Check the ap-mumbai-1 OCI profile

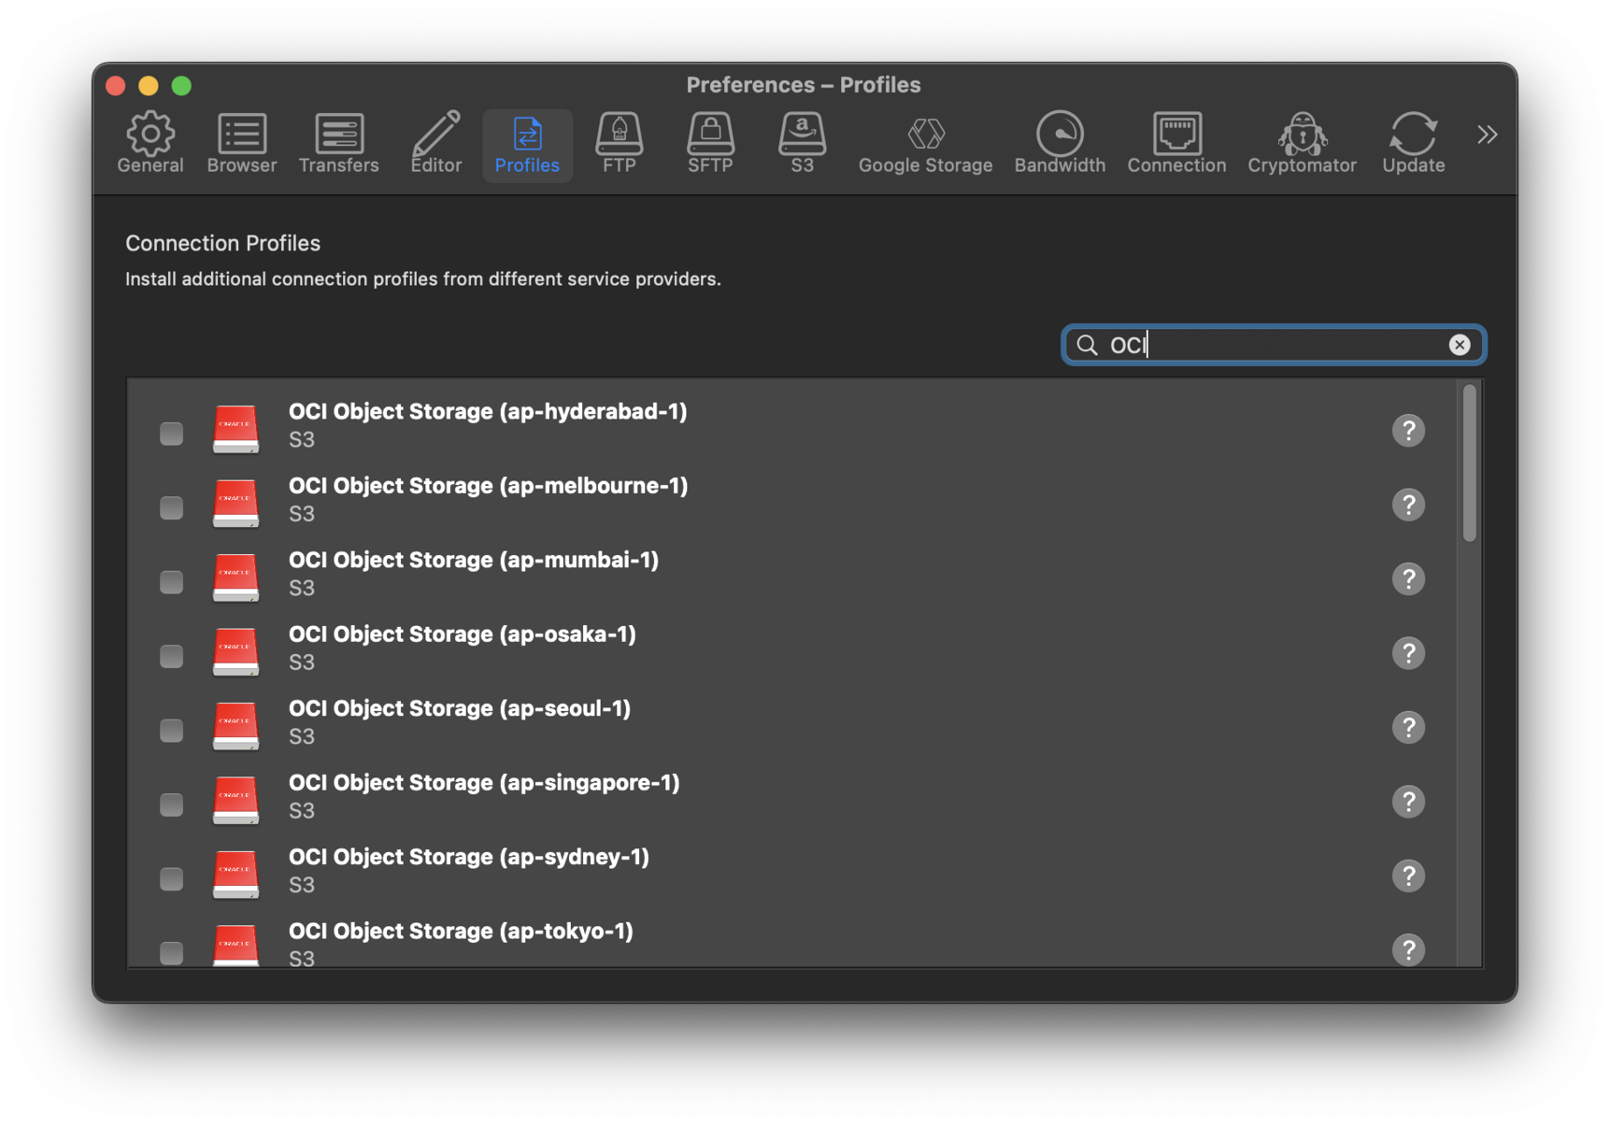click(171, 582)
